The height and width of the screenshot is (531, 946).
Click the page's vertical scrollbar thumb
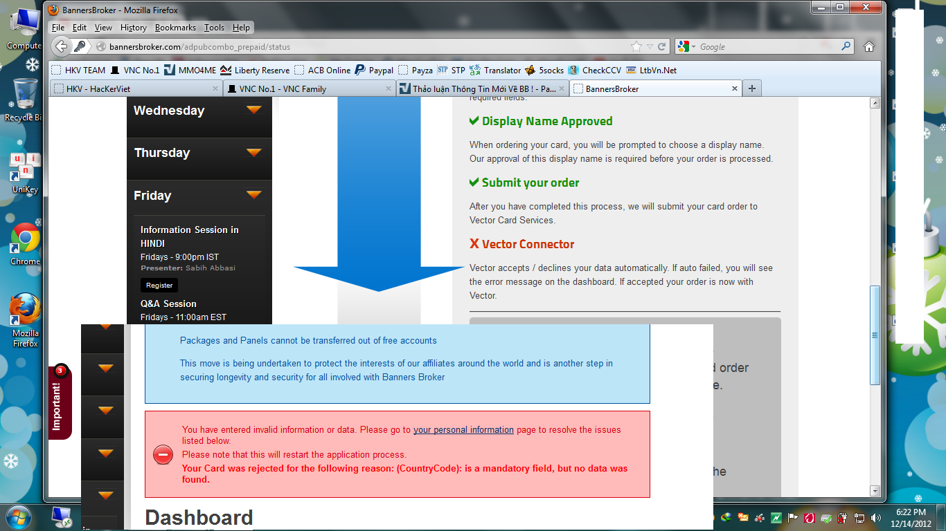(x=875, y=335)
